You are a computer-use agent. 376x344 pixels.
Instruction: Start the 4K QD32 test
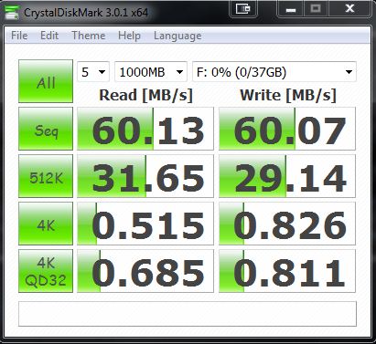pos(46,271)
